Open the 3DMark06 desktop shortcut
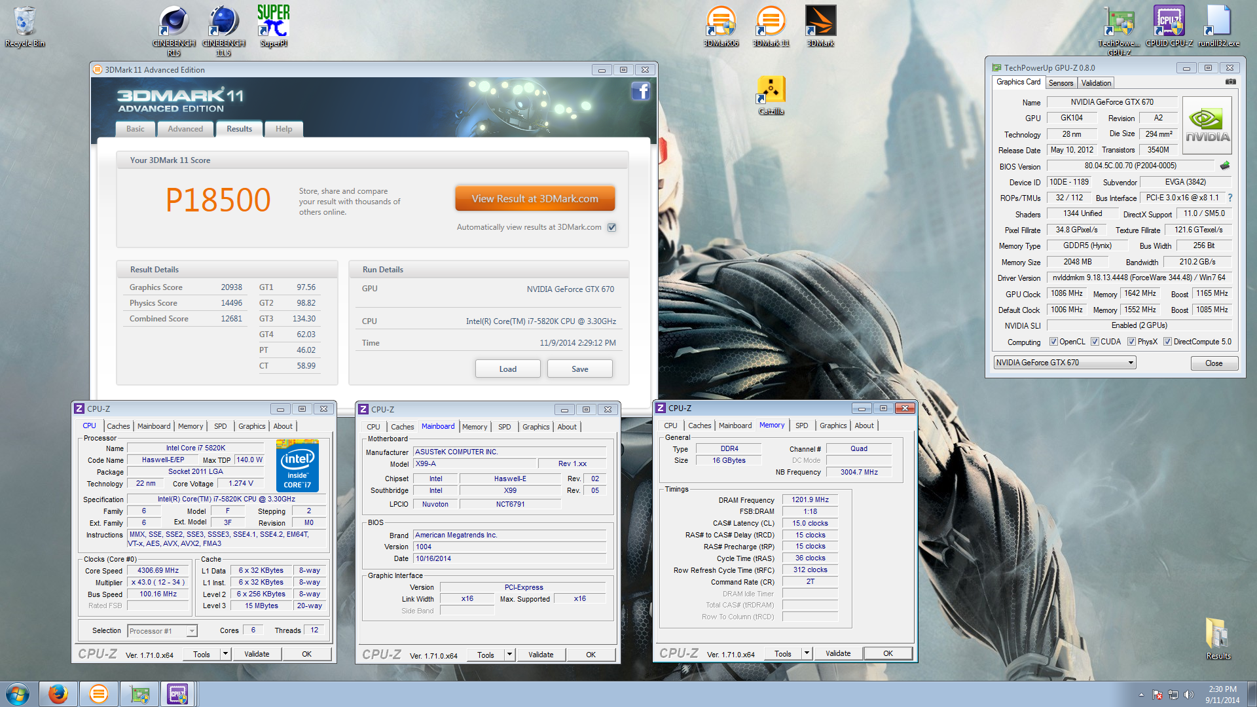This screenshot has height=707, width=1257. (x=721, y=26)
